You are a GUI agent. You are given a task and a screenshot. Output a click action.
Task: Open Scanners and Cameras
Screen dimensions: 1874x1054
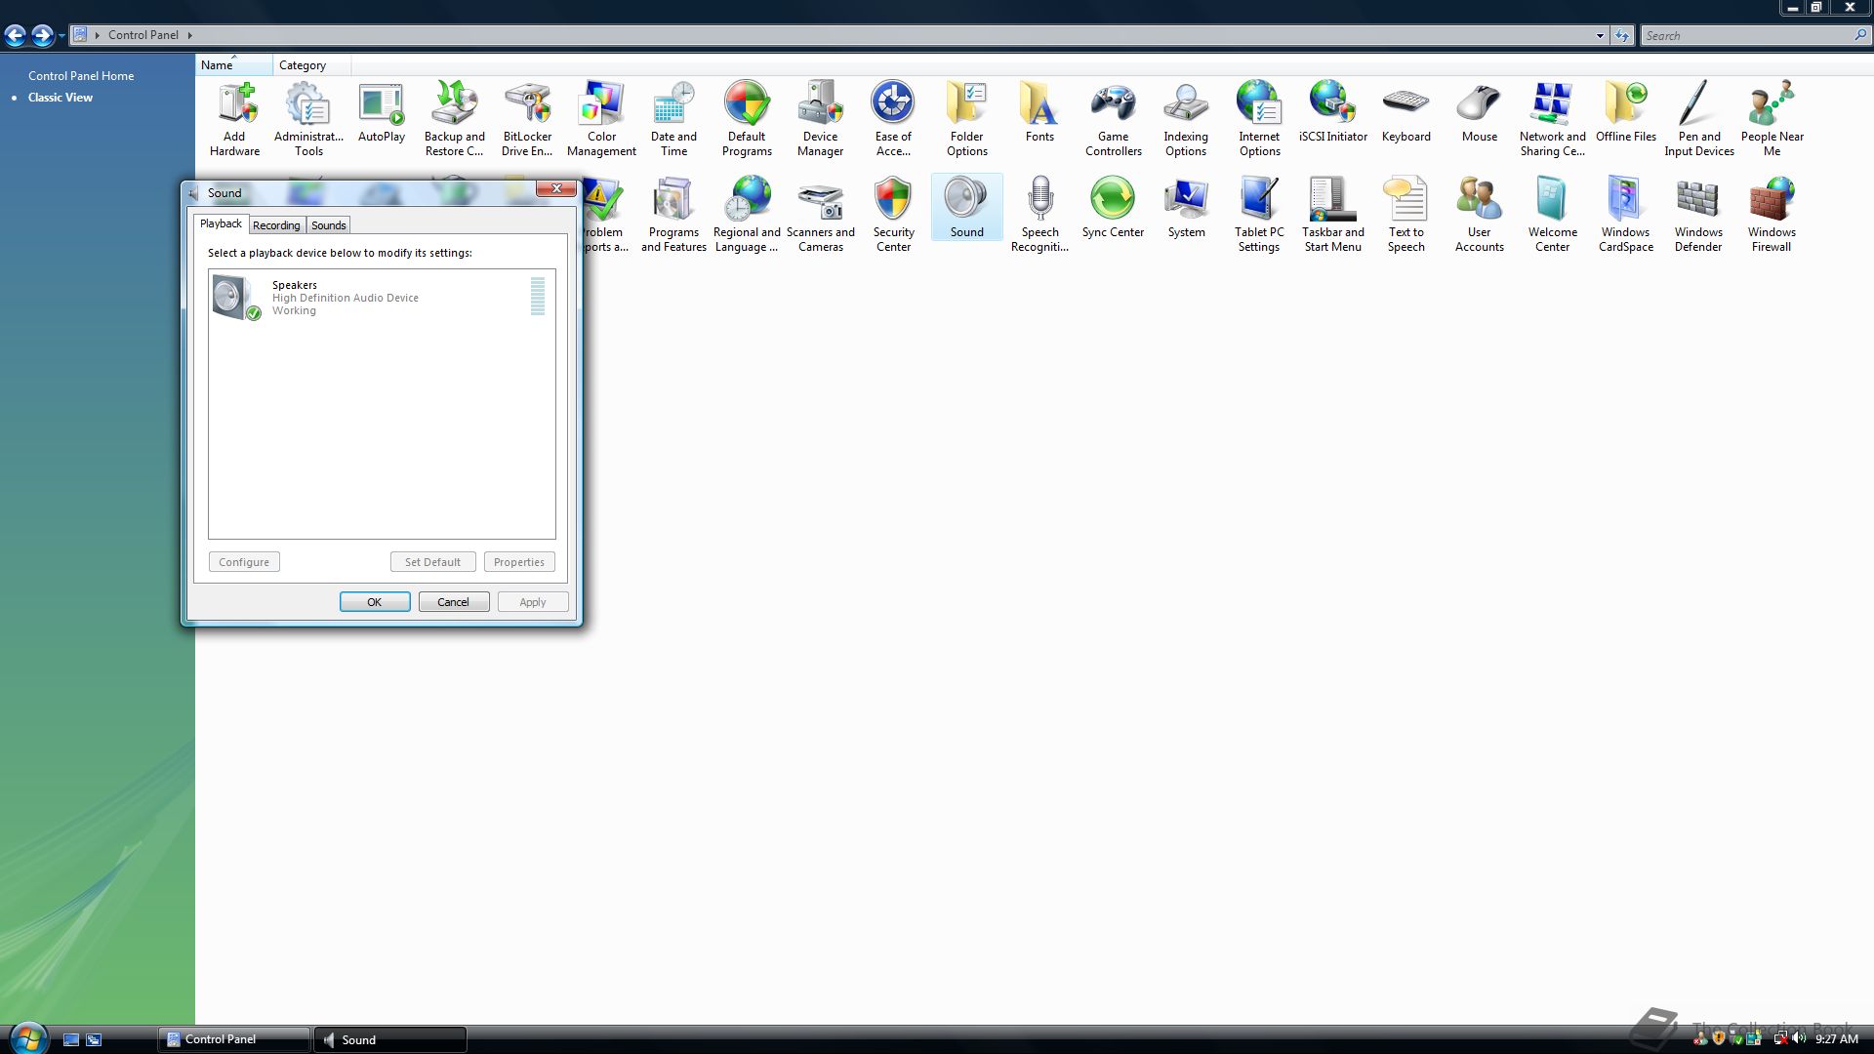point(821,214)
